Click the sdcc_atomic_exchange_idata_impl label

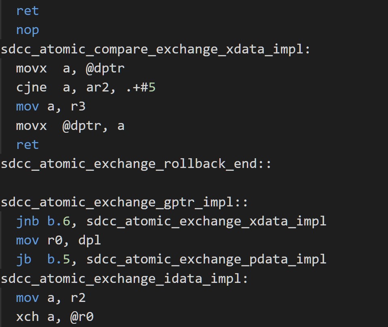click(x=124, y=279)
